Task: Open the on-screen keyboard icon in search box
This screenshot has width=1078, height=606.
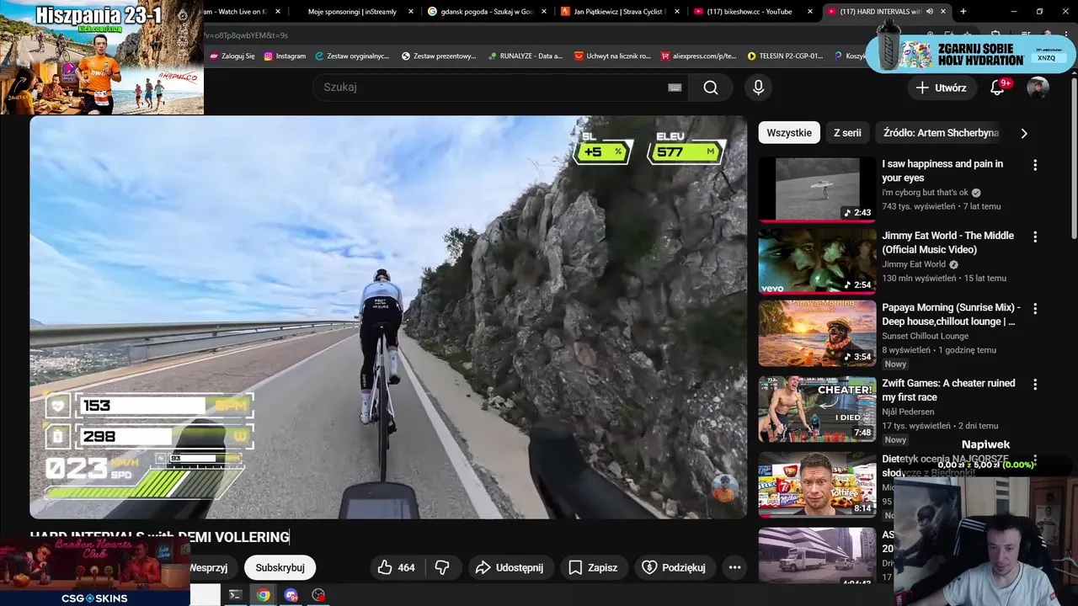Action: point(675,88)
